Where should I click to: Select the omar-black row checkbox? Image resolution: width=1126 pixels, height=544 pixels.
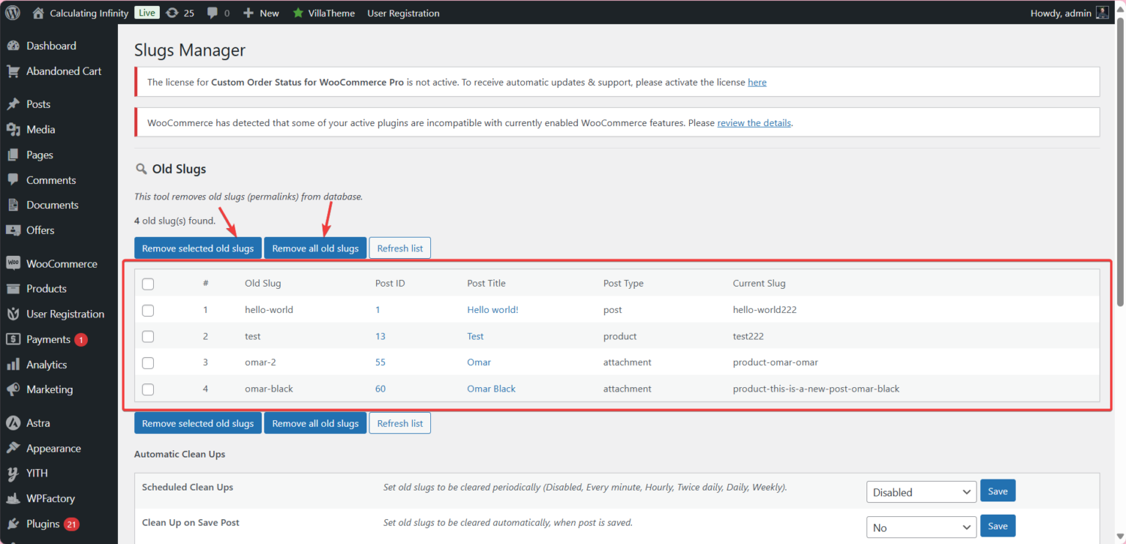point(147,389)
